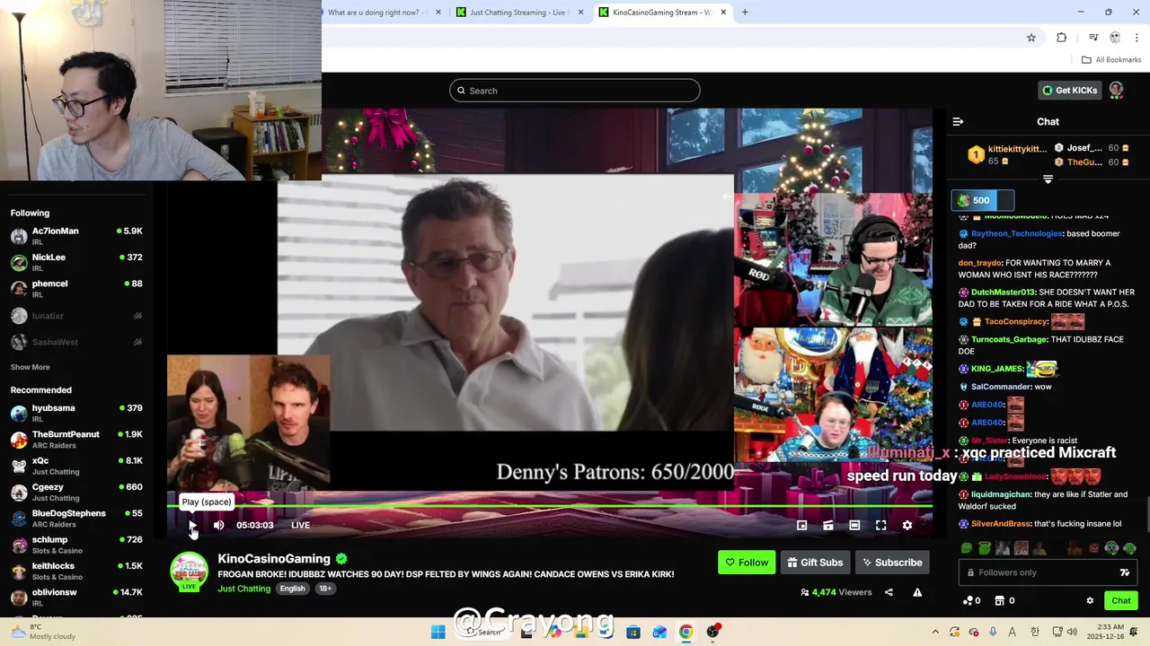Expand Following list with Show More
The height and width of the screenshot is (646, 1150).
(30, 367)
